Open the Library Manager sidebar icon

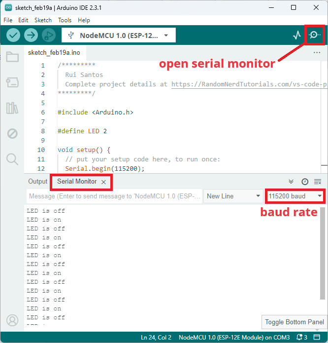pyautogui.click(x=12, y=108)
